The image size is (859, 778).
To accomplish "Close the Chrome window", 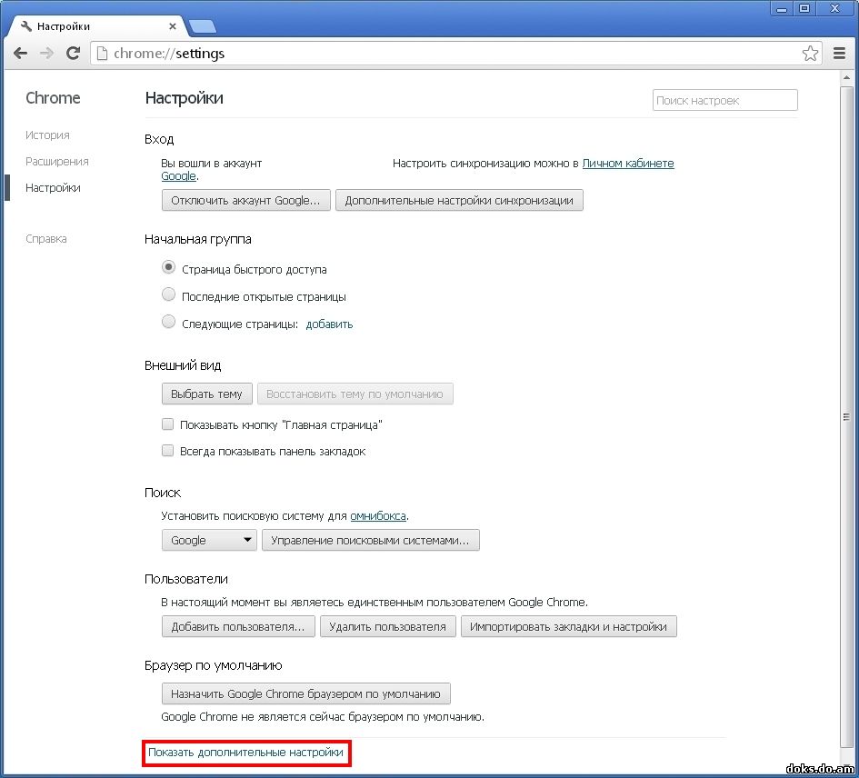I will click(x=834, y=8).
